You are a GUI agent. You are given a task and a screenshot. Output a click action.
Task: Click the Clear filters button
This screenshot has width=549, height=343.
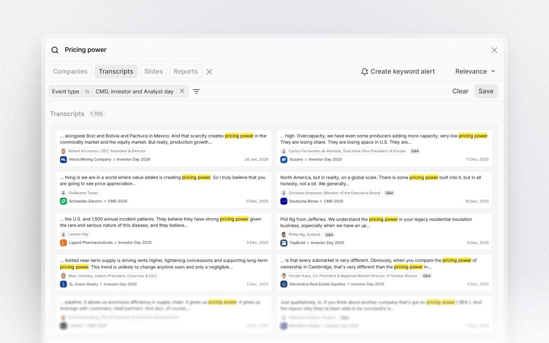point(460,91)
